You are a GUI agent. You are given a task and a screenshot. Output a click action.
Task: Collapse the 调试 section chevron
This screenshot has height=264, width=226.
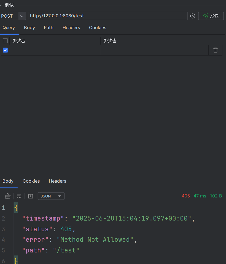1,5
